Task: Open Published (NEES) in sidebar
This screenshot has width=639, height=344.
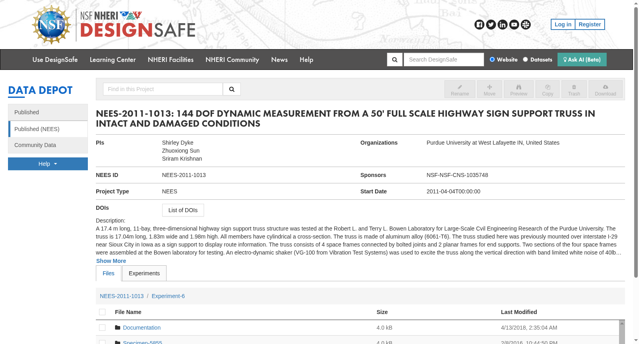Action: [x=48, y=129]
